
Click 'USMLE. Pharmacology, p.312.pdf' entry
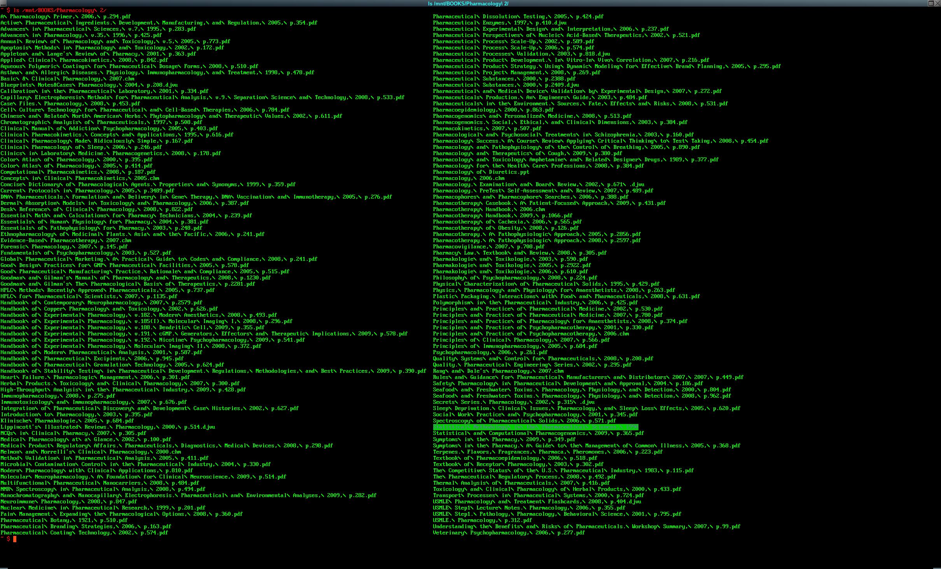click(x=482, y=520)
